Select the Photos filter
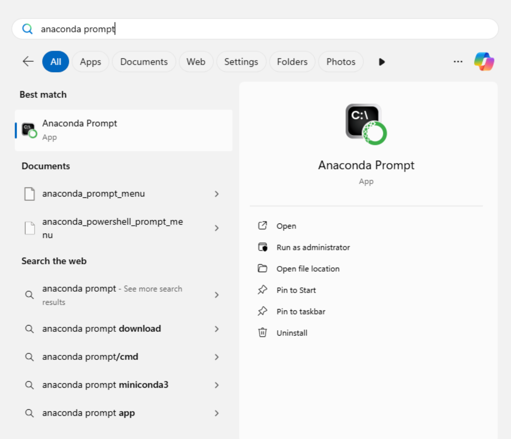The image size is (511, 439). point(341,62)
